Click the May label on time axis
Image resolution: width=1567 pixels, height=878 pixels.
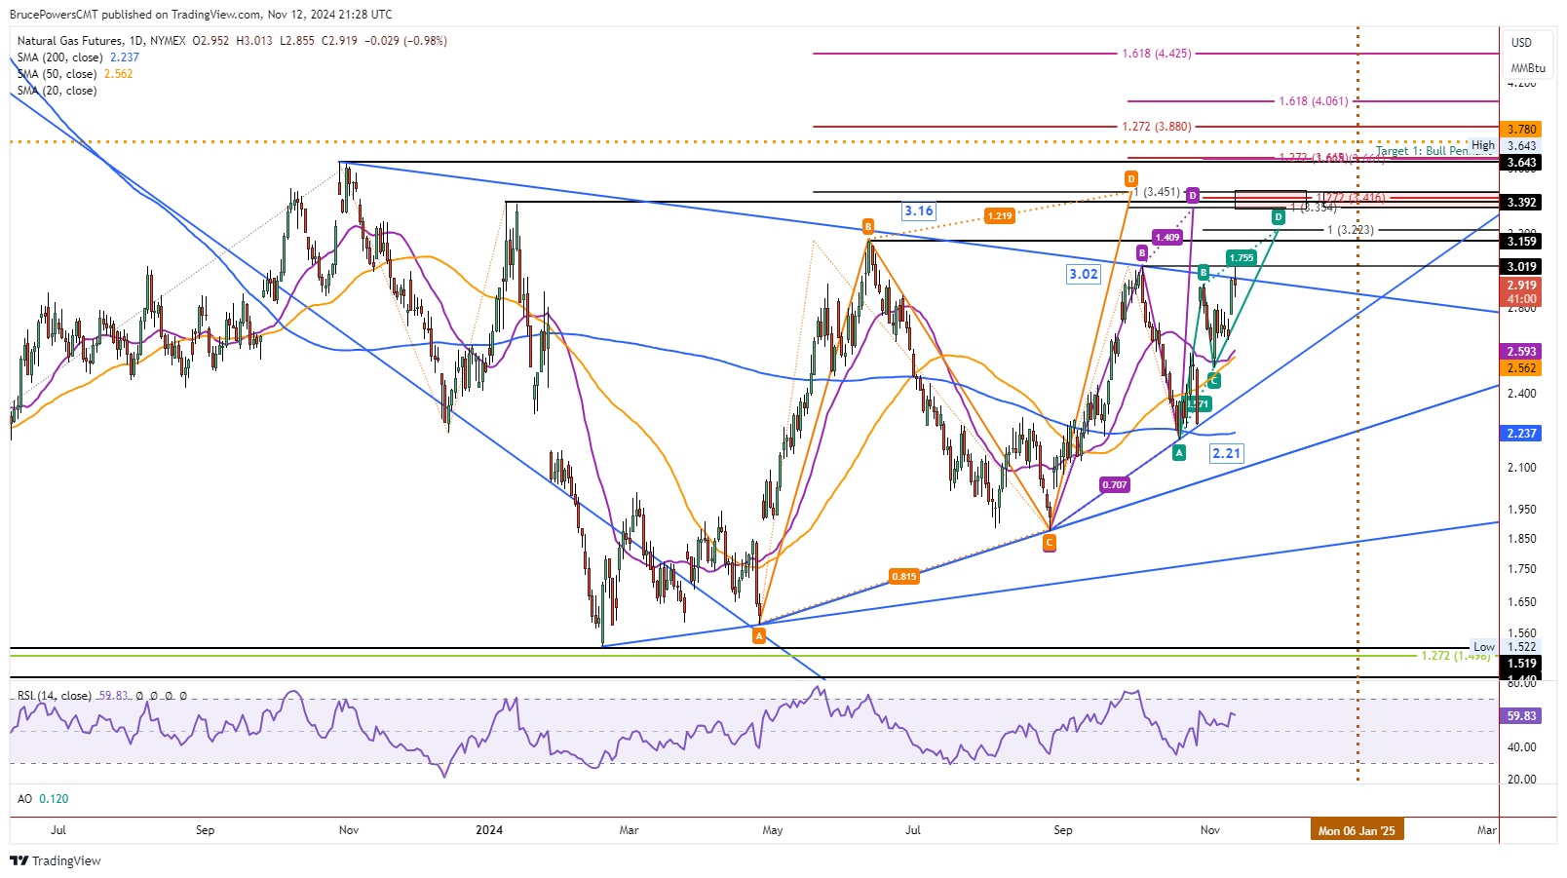click(x=773, y=830)
